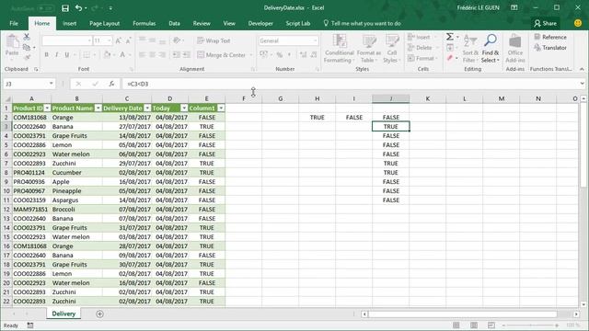Viewport: 589px width, 331px height.
Task: Open the Name Box dropdown arrow
Action: [x=52, y=84]
